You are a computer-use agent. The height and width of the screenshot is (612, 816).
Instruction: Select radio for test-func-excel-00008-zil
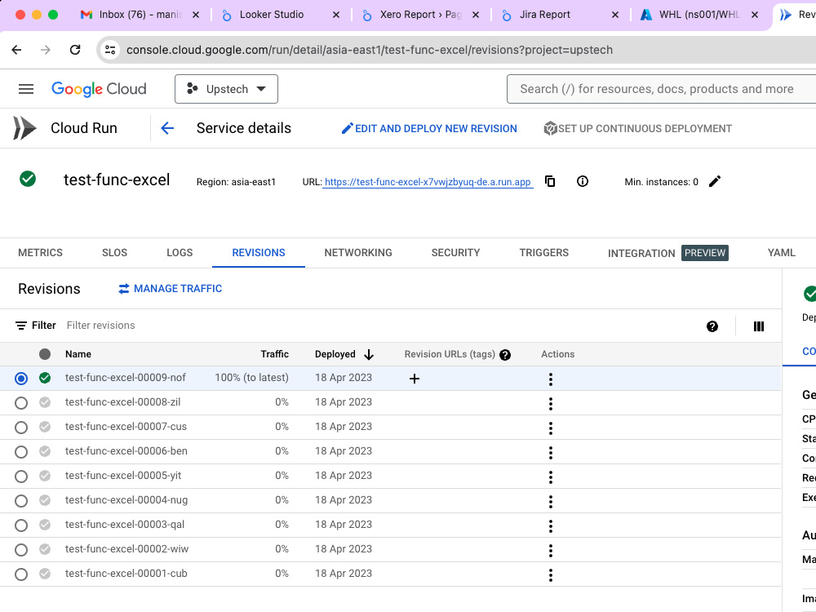(21, 403)
